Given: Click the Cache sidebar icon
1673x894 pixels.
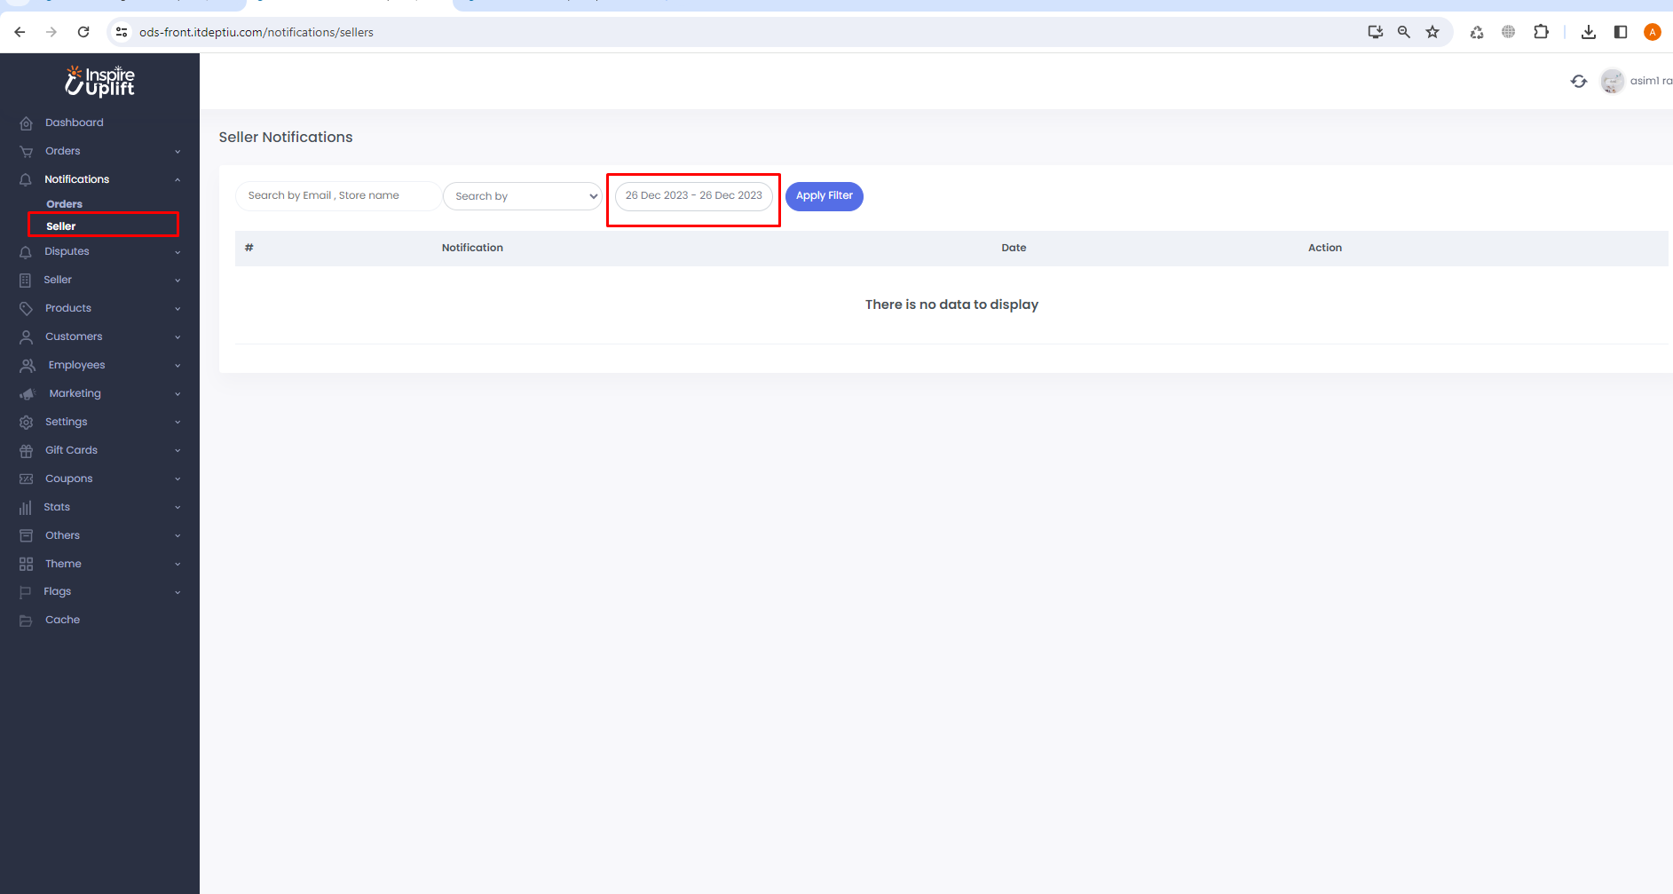Looking at the screenshot, I should point(27,621).
